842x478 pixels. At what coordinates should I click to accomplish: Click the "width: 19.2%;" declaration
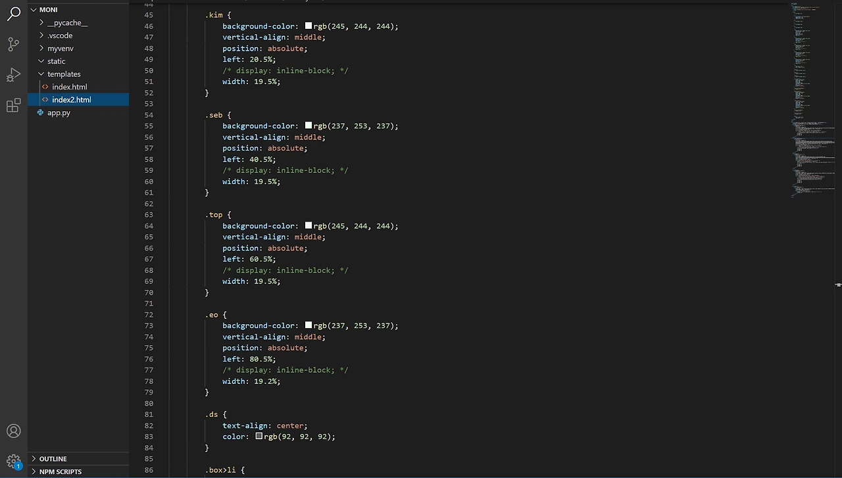pos(251,381)
